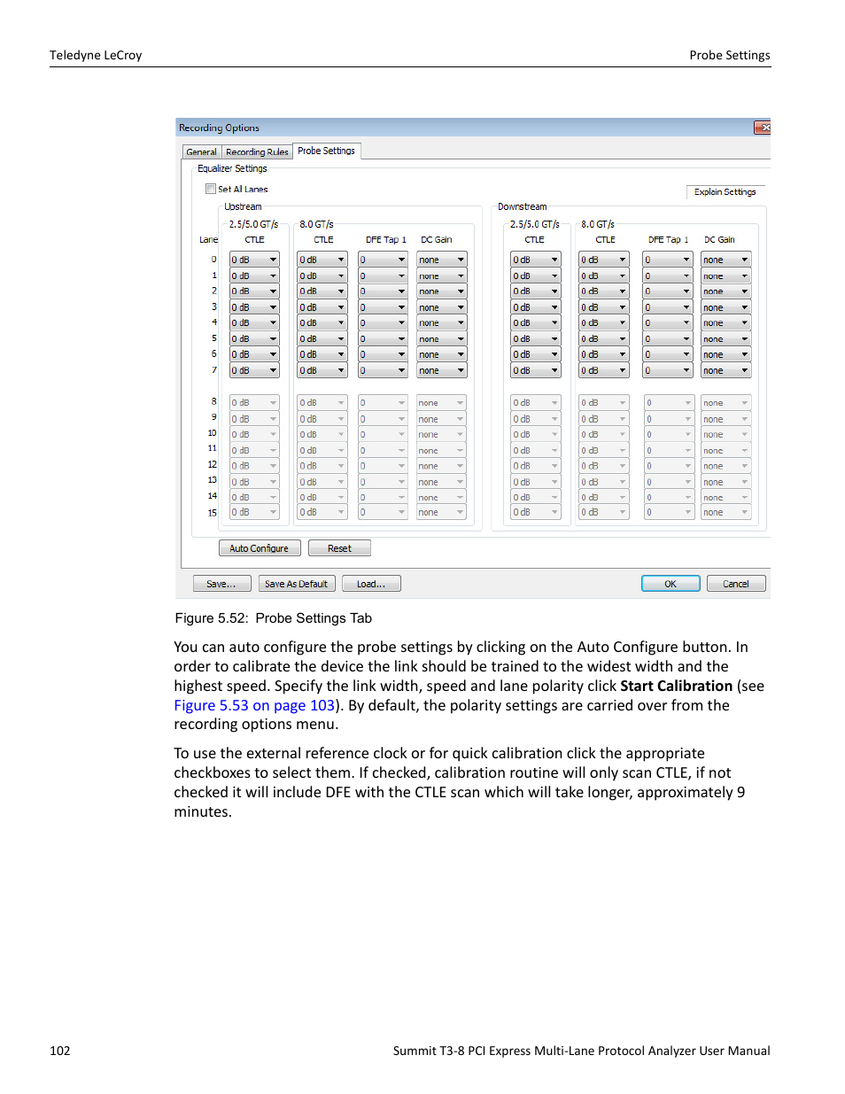This screenshot has width=845, height=1094.
Task: Open Downstream DFE Tap 1 dropdown for lane 2
Action: [x=668, y=291]
